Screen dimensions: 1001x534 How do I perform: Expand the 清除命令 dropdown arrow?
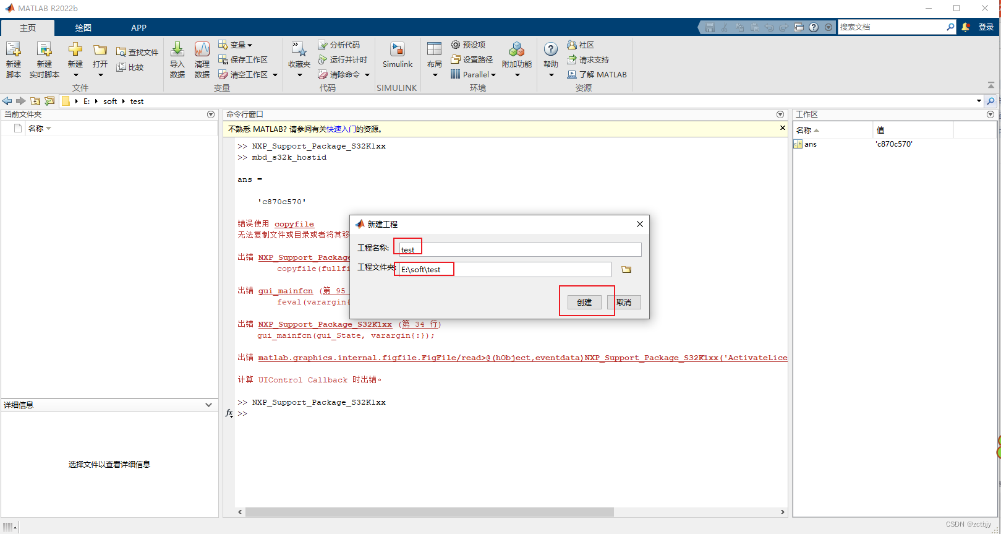[367, 75]
